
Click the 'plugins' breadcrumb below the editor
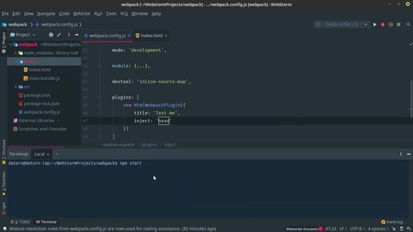click(x=149, y=144)
